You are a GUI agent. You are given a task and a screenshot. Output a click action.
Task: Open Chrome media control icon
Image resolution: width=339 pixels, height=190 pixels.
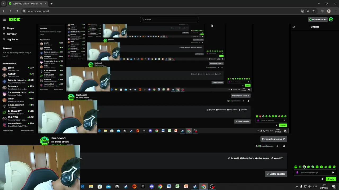pos(322,11)
